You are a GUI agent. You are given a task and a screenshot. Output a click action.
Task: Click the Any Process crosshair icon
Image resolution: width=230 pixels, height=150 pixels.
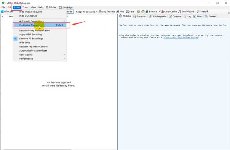click(x=100, y=12)
